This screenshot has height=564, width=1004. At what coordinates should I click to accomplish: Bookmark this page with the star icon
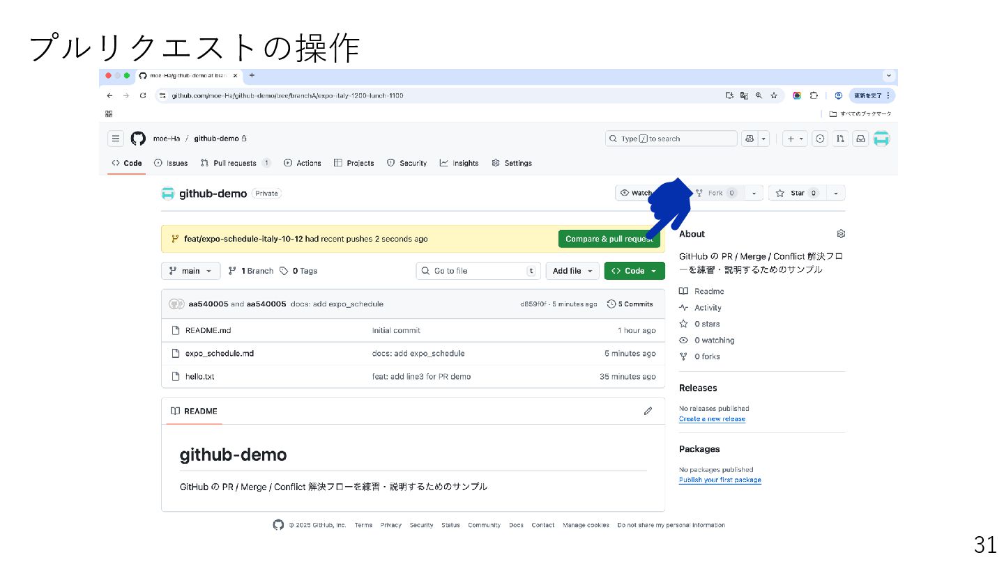(774, 95)
